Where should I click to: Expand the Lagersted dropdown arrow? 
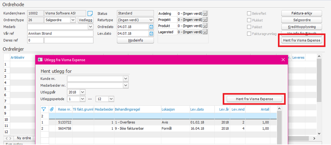click(205, 32)
